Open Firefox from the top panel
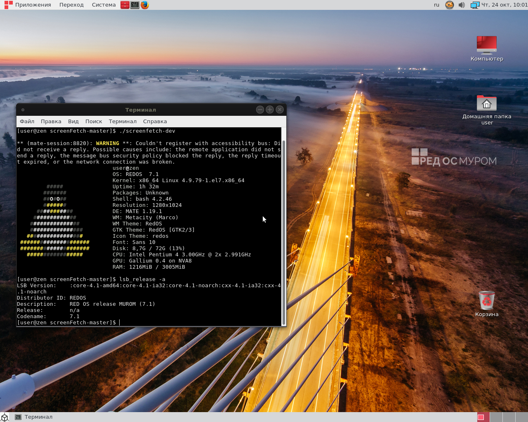 (x=145, y=5)
